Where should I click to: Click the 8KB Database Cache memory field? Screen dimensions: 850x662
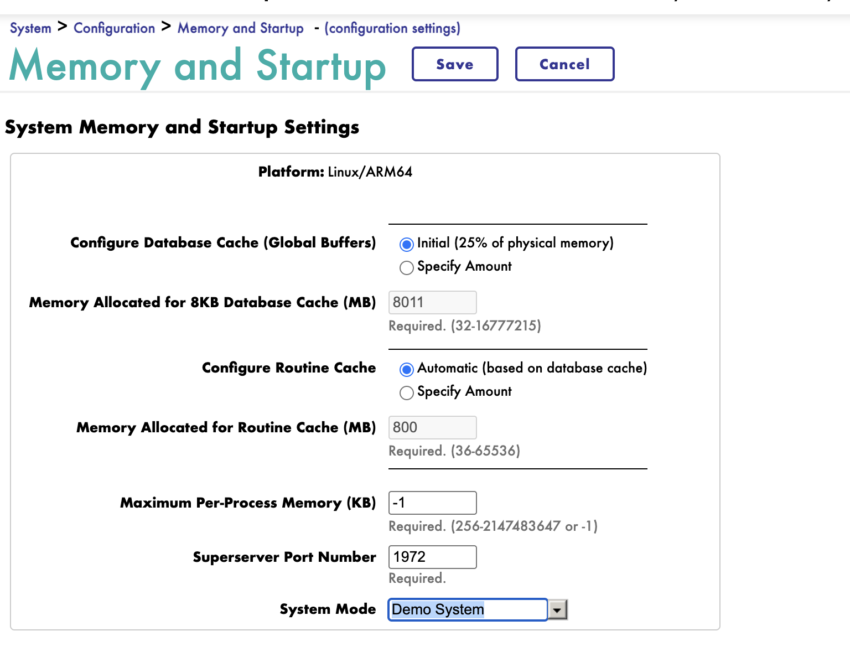pos(433,302)
